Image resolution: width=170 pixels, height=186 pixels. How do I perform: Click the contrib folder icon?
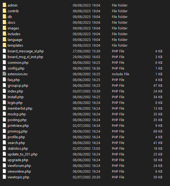4,11
